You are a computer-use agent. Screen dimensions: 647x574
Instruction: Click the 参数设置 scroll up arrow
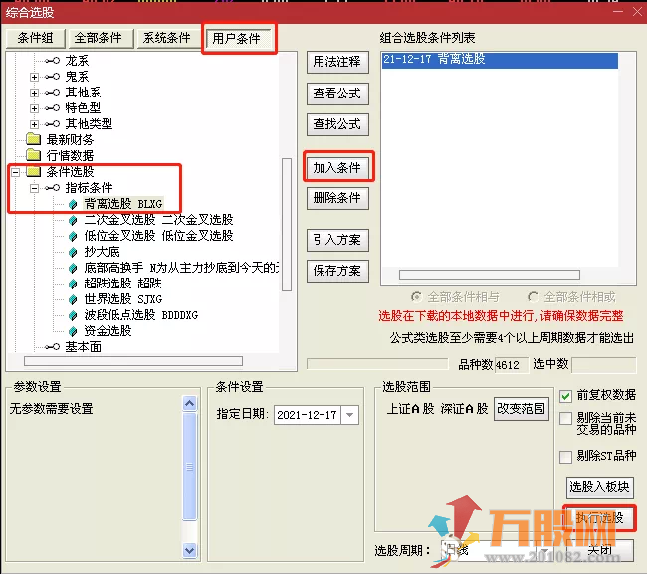[x=190, y=404]
